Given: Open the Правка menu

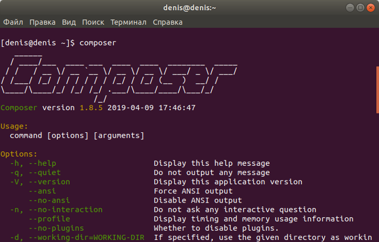Looking at the screenshot, I should 42,22.
